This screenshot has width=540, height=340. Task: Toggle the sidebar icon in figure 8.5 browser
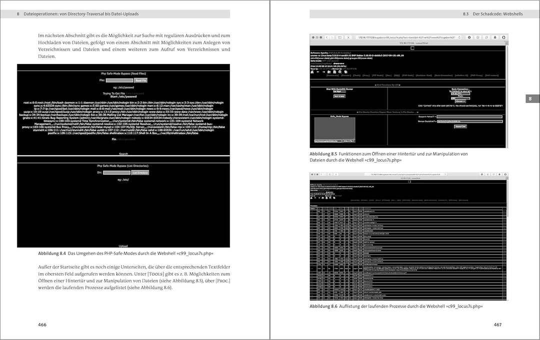(339, 37)
